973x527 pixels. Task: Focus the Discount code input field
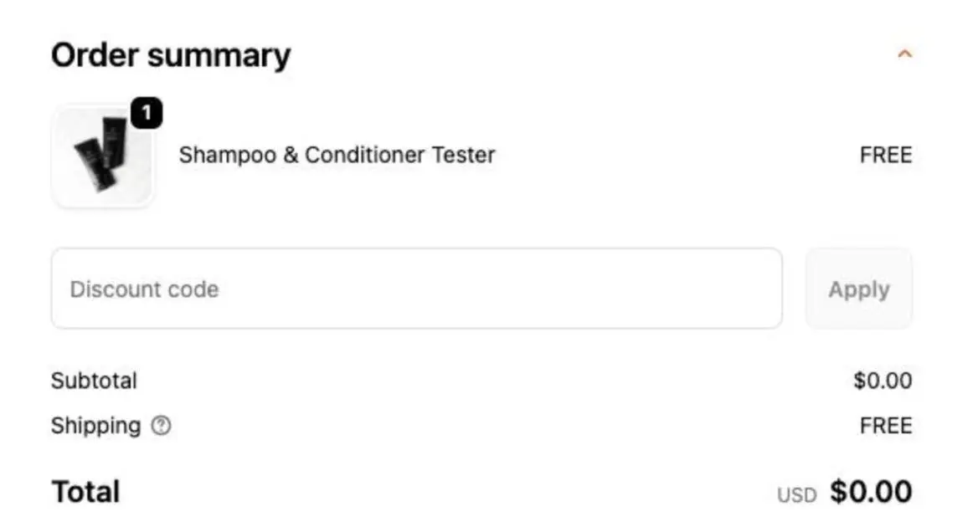point(416,289)
